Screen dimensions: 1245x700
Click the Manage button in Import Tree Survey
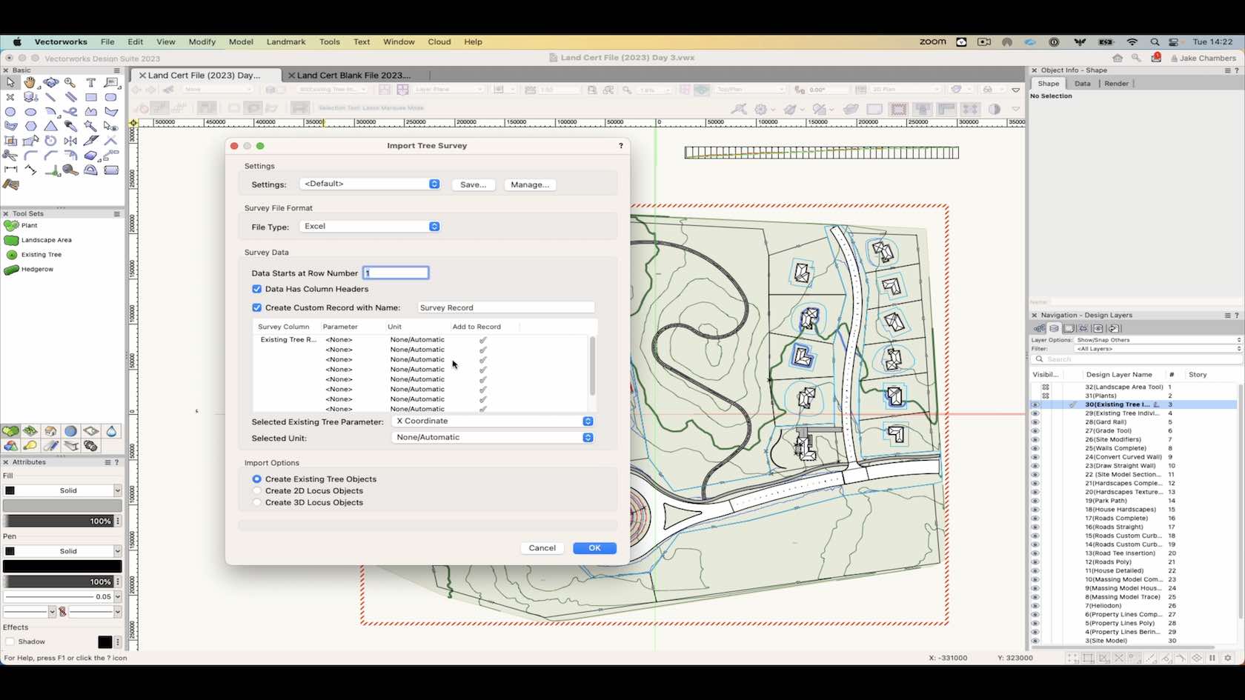pyautogui.click(x=530, y=184)
